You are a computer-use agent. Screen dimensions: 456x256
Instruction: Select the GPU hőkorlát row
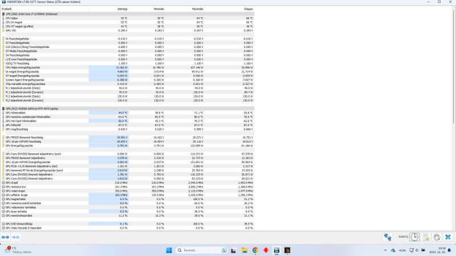click(x=127, y=125)
